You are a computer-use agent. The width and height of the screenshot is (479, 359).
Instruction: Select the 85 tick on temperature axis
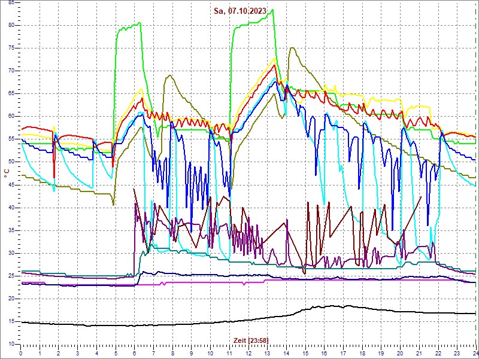[11, 2]
